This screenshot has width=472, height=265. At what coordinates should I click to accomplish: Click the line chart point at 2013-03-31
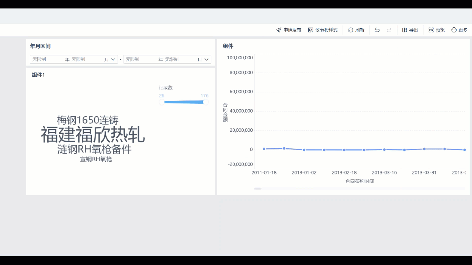pos(424,149)
